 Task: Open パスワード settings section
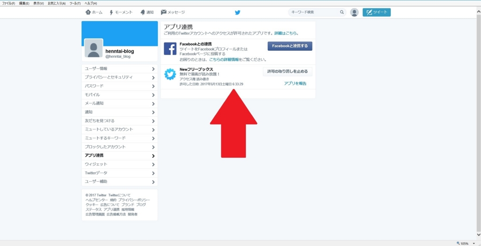(x=120, y=86)
